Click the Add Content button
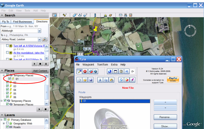 click(40, 71)
